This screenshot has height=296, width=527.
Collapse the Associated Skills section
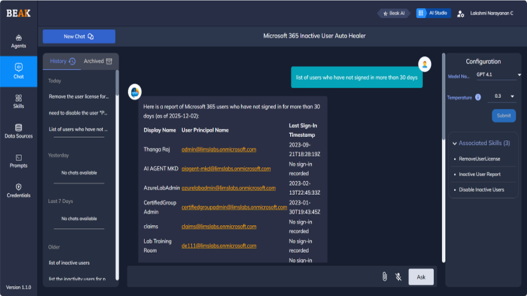481,143
